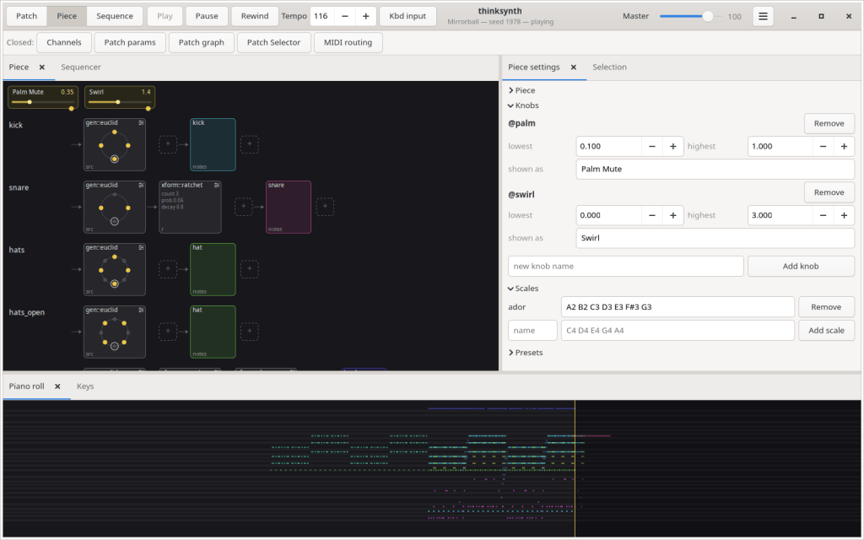Screen dimensions: 864x540
Task: Rewind the piece
Action: coord(255,16)
